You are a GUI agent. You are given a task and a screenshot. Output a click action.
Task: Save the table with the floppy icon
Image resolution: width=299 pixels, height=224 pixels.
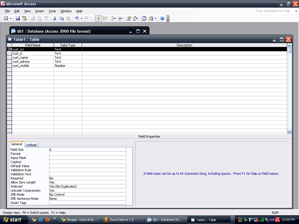(x=18, y=18)
